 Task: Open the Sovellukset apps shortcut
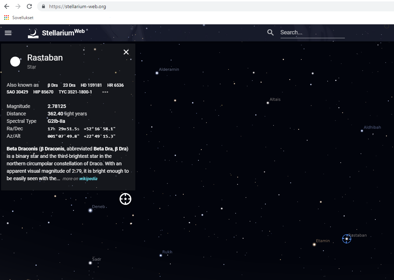[x=18, y=17]
